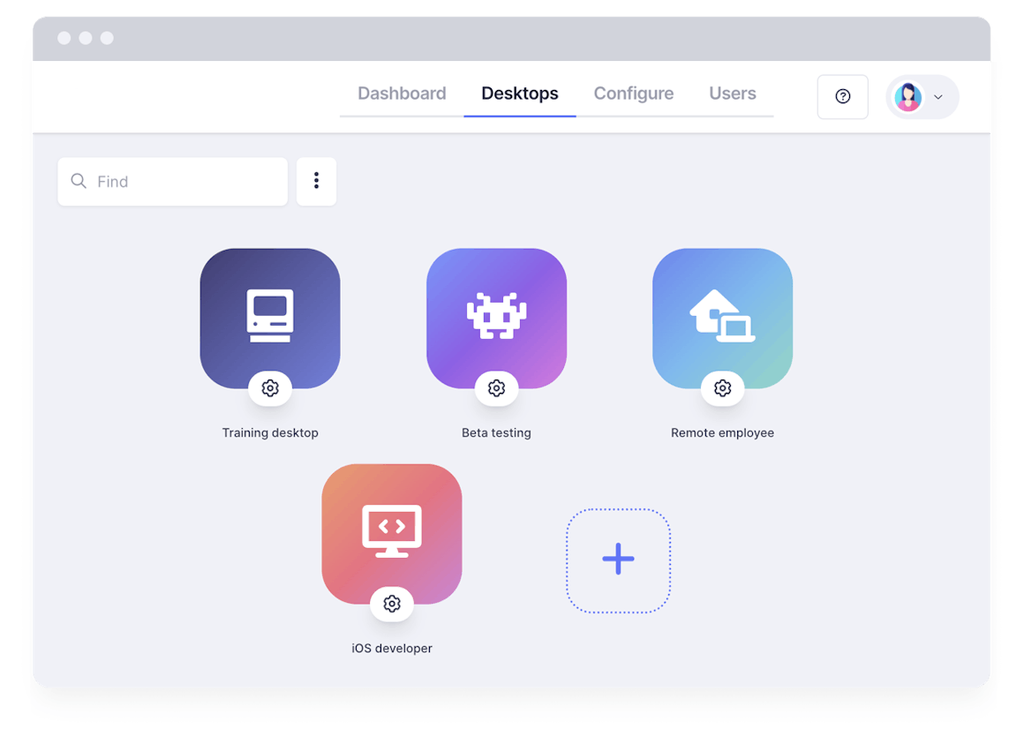The width and height of the screenshot is (1024, 737).
Task: Add a new desktop with plus tile
Action: [618, 560]
